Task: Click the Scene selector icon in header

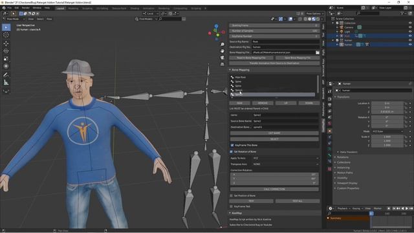Action: pos(331,8)
